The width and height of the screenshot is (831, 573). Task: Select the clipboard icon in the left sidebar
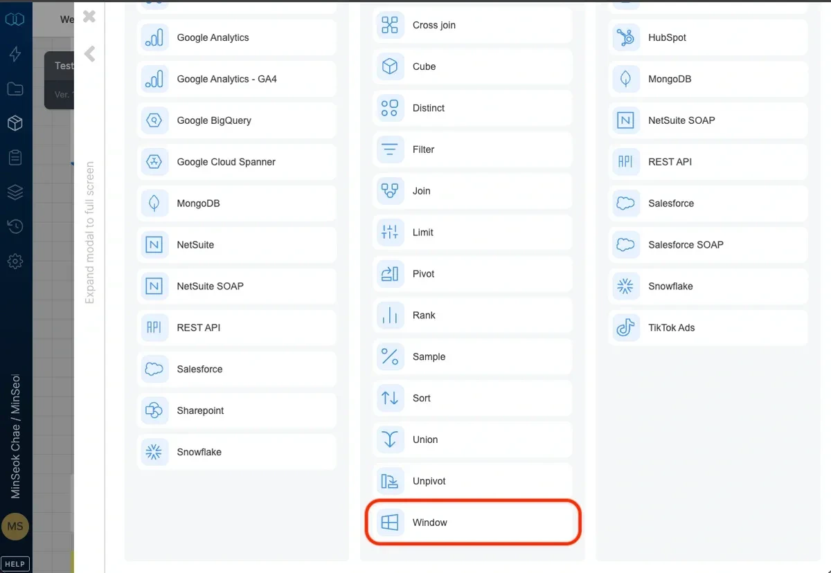coord(15,157)
